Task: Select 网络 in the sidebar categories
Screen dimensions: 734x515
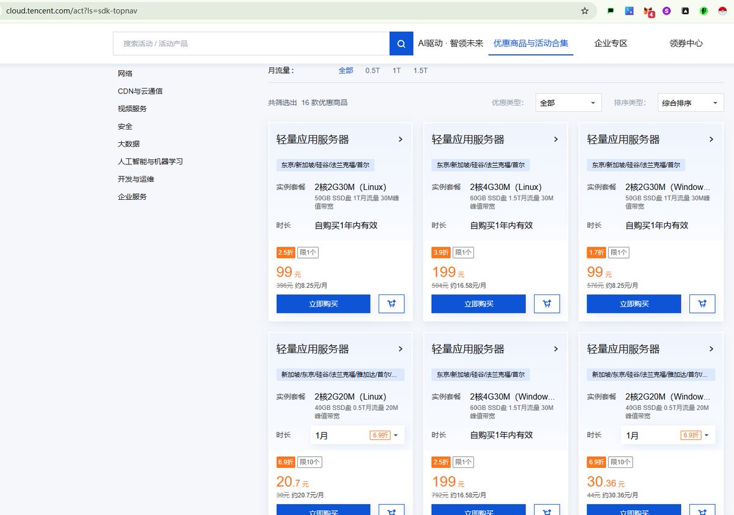Action: pos(125,73)
